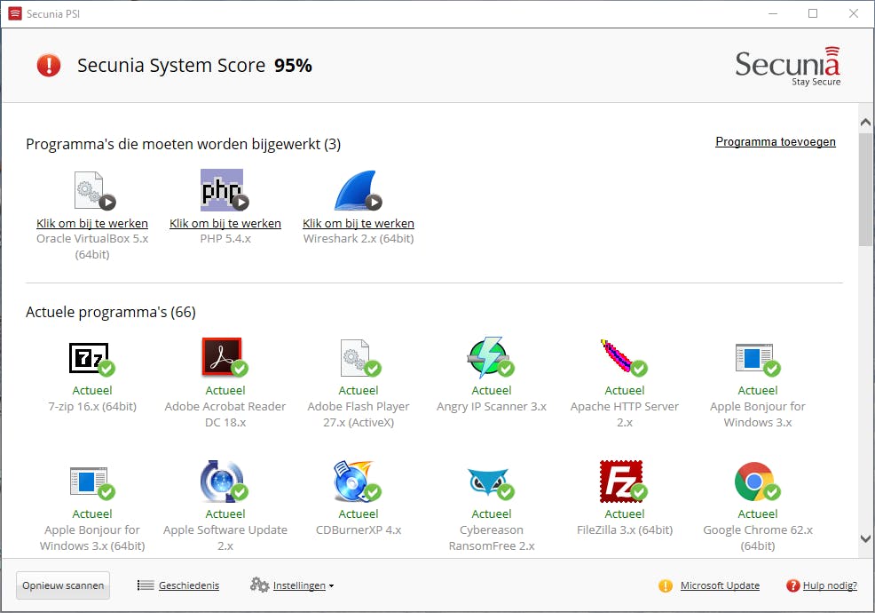Select the 7-zip program icon
This screenshot has width=875, height=613.
(x=90, y=357)
